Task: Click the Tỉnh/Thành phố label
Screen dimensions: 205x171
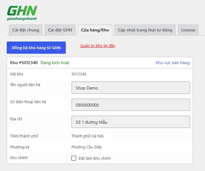Action: pos(24,136)
